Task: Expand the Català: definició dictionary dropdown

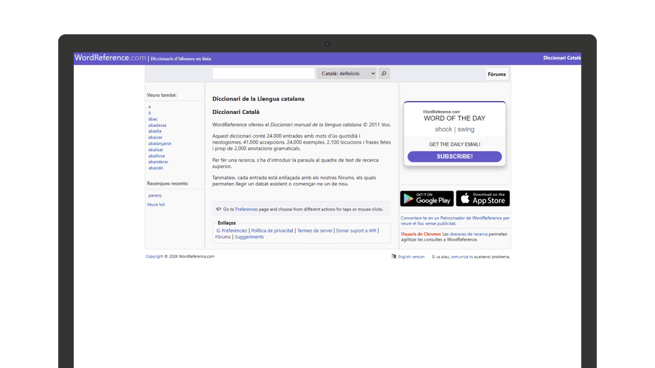Action: point(346,74)
